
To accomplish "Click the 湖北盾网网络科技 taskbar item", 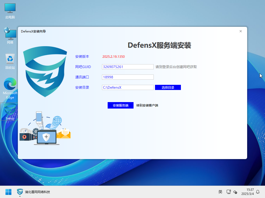I will (33, 192).
